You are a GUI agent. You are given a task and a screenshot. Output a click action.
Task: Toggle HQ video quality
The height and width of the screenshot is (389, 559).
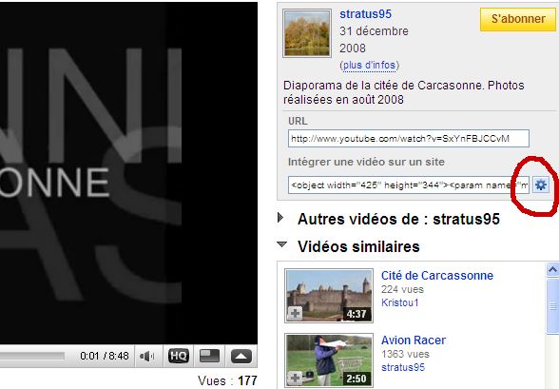point(179,356)
